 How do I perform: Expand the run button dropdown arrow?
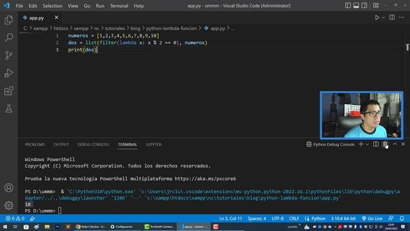[x=383, y=17]
